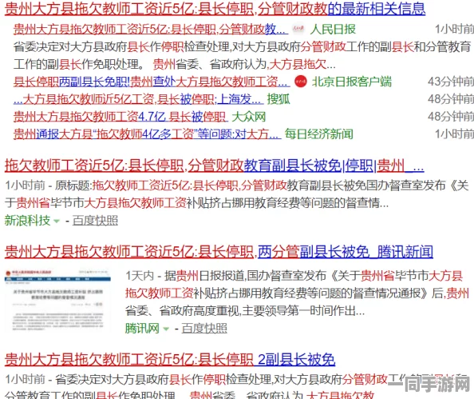Expand the 腾讯网 source dropdown arrow
The width and height of the screenshot is (474, 399).
166,329
